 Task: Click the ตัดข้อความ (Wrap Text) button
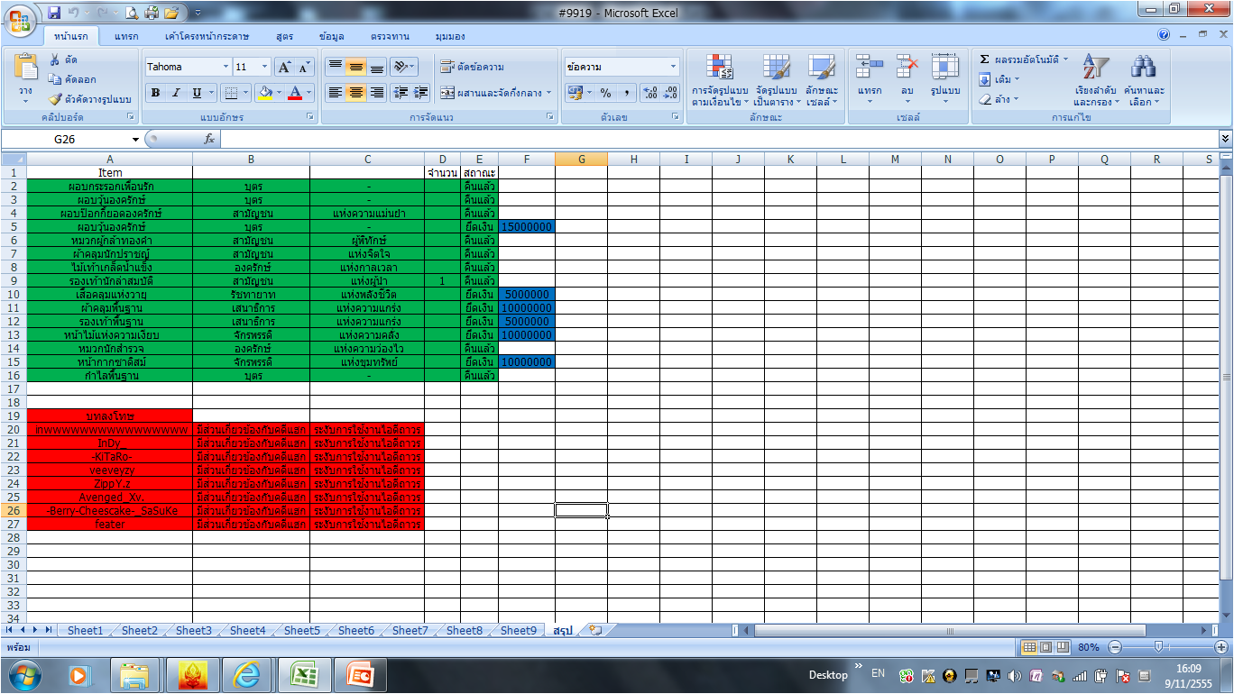(x=472, y=67)
